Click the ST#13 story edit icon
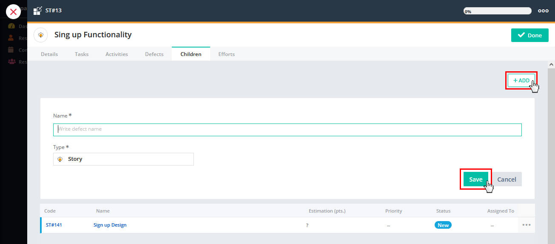Screen dimensions: 555x244 click(37, 11)
